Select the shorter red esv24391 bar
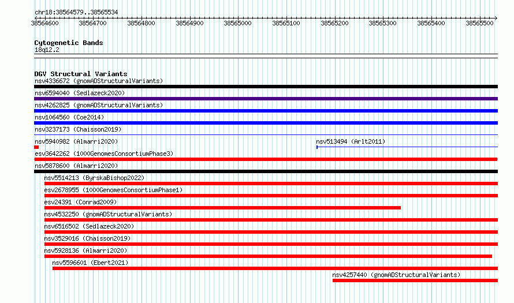514x303 pixels. (222, 208)
